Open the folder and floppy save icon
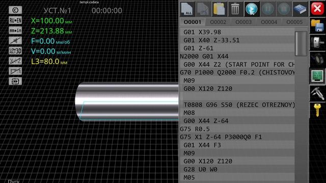The image size is (326, 183). 317,25
